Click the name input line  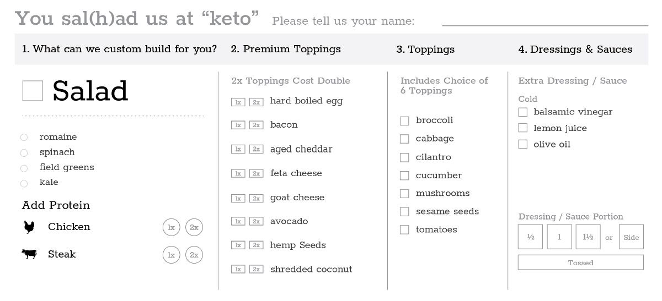[x=544, y=21]
